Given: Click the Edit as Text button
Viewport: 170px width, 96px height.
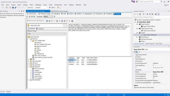Looking at the screenshot, I should tap(31, 21).
